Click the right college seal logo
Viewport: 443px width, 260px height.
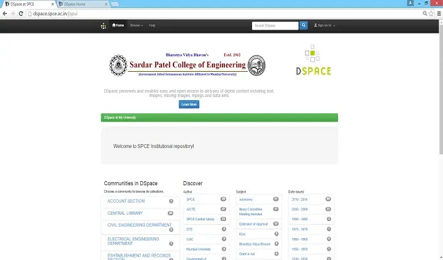256,65
